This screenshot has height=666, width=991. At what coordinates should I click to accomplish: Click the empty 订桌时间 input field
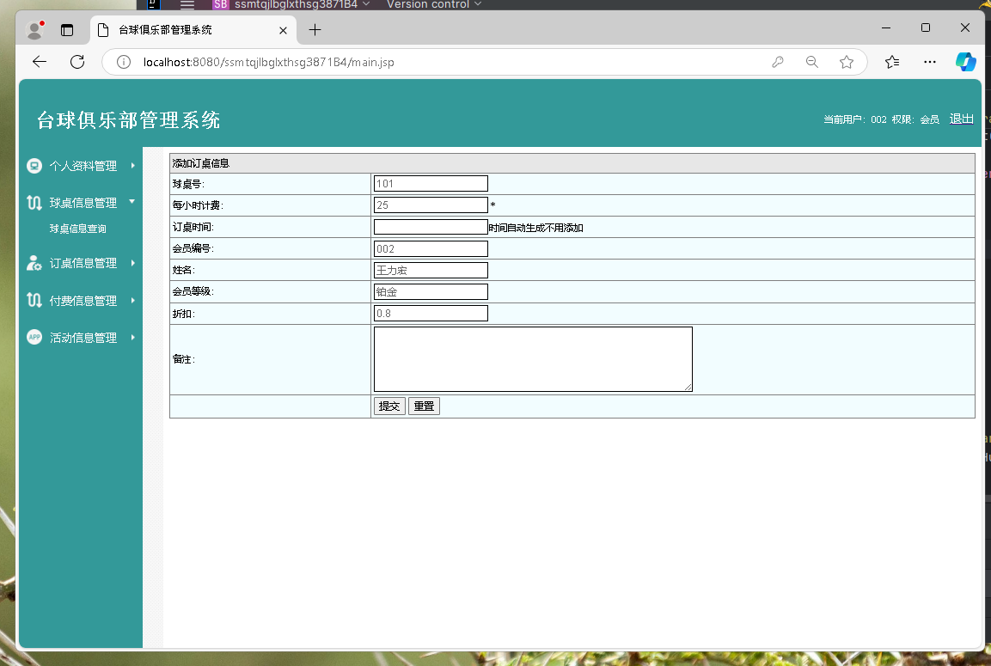431,227
